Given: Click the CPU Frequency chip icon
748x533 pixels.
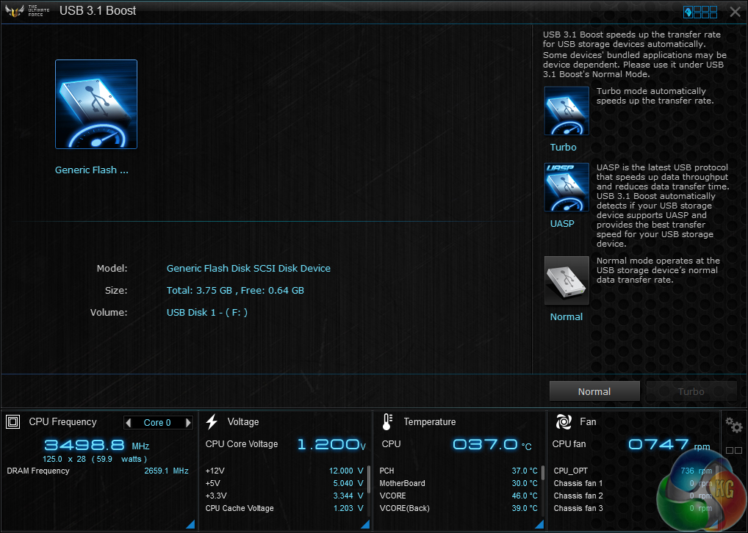Looking at the screenshot, I should [13, 421].
